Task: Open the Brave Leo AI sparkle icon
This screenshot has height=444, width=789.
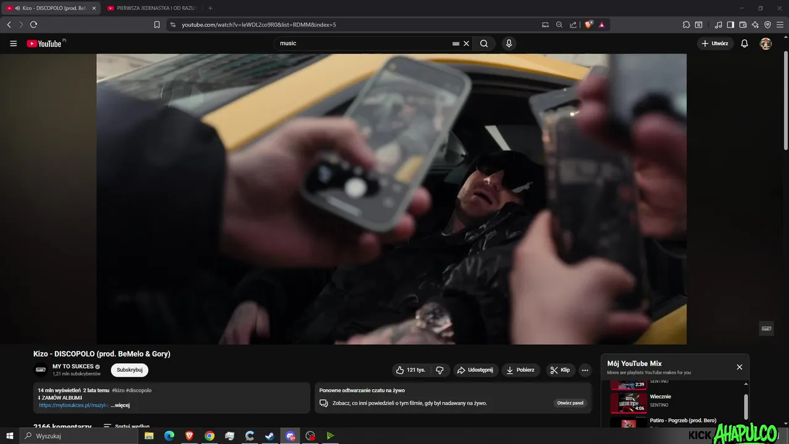Action: point(755,25)
